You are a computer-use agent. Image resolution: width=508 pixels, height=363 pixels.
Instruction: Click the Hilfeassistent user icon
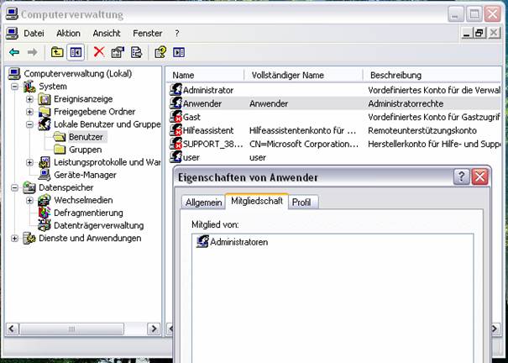tap(176, 130)
